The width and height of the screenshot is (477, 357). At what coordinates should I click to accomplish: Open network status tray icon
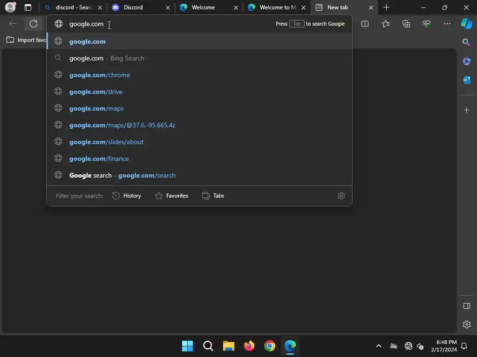408,346
